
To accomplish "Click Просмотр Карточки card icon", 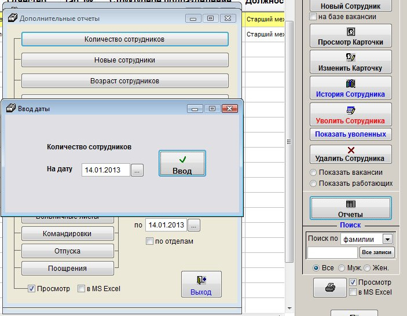I will tap(351, 32).
